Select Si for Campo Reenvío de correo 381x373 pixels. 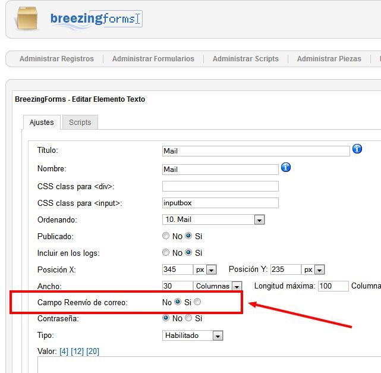click(197, 302)
